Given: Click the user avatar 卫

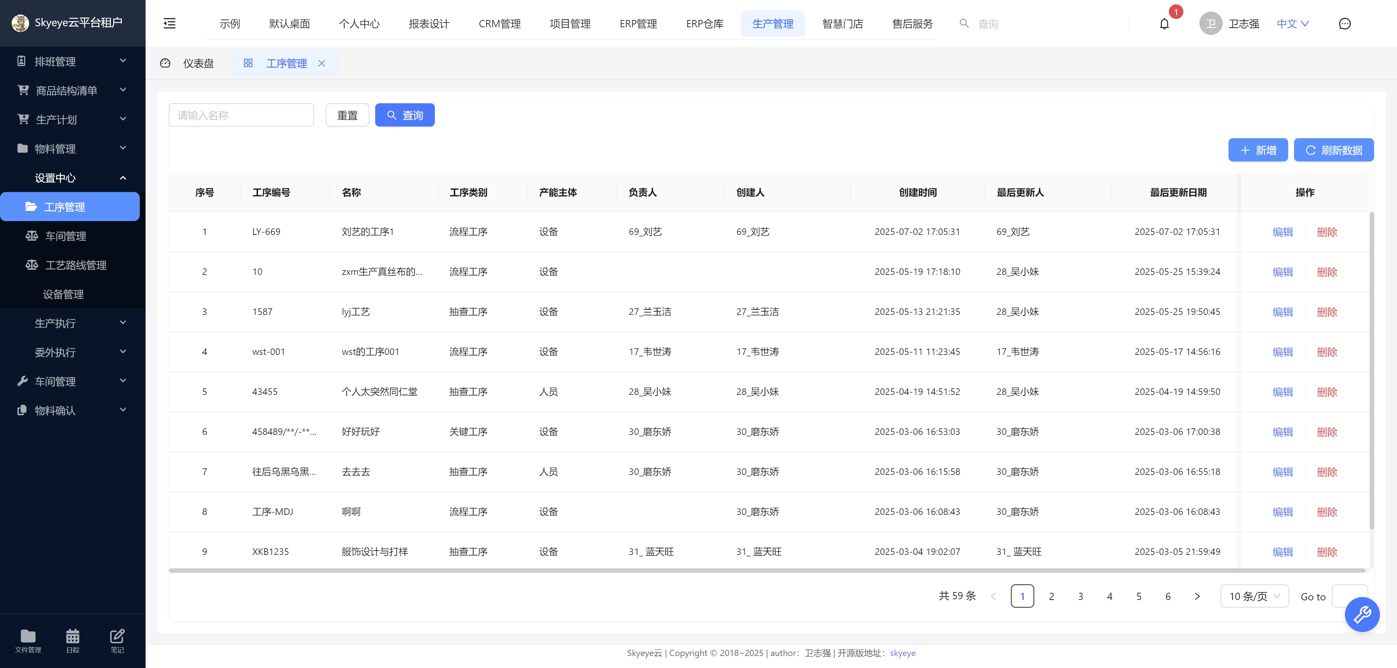Looking at the screenshot, I should tap(1210, 23).
